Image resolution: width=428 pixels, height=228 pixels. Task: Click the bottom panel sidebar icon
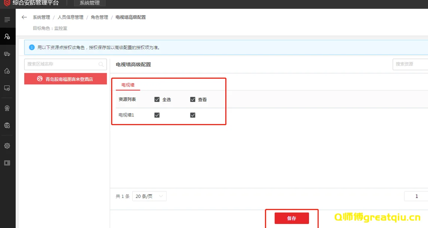tap(7, 163)
